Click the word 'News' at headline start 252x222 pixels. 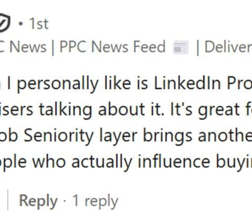pyautogui.click(x=28, y=47)
